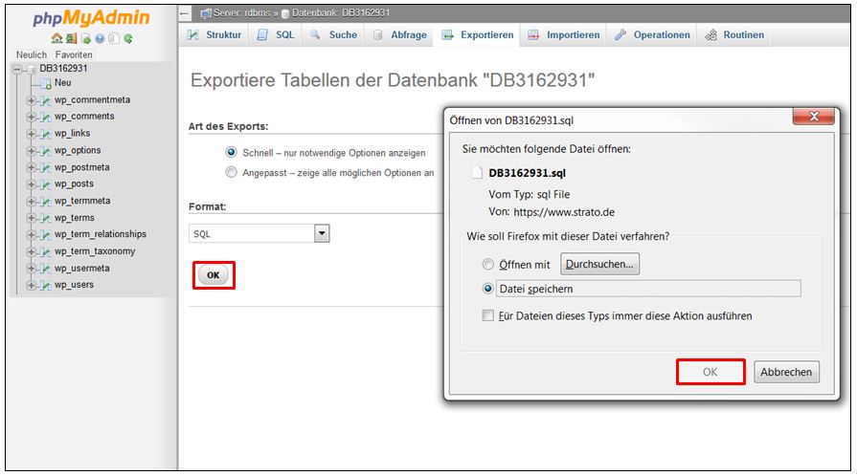Open the Suche tab
857x476 pixels.
(x=333, y=35)
